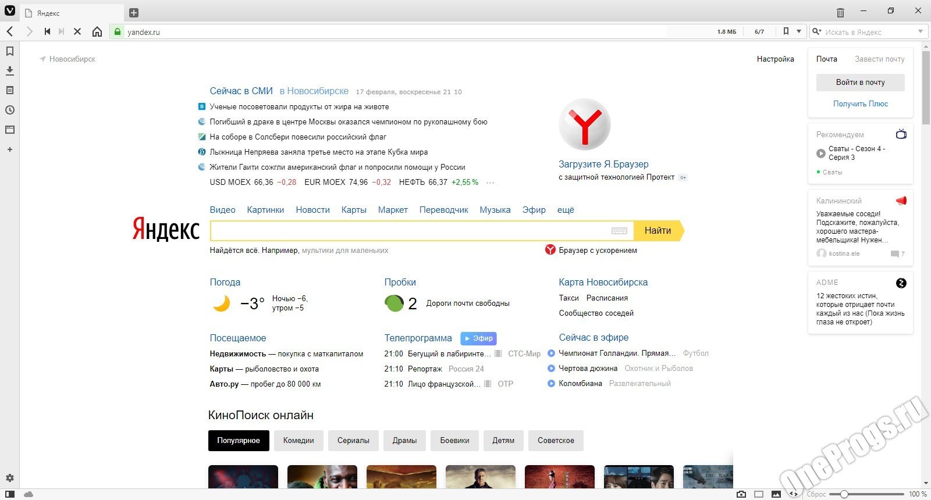Image resolution: width=931 pixels, height=500 pixels.
Task: Select the Боевики category tab
Action: [454, 441]
